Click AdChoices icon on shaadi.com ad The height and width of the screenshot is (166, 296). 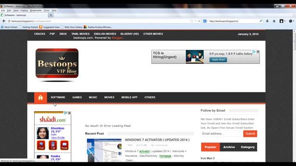(x=66, y=113)
